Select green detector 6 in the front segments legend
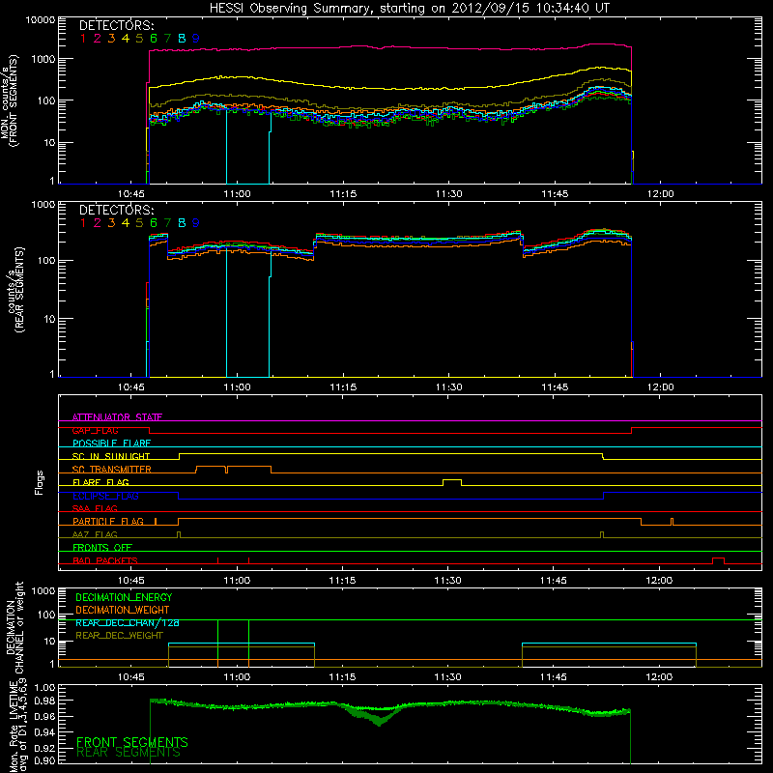 154,39
